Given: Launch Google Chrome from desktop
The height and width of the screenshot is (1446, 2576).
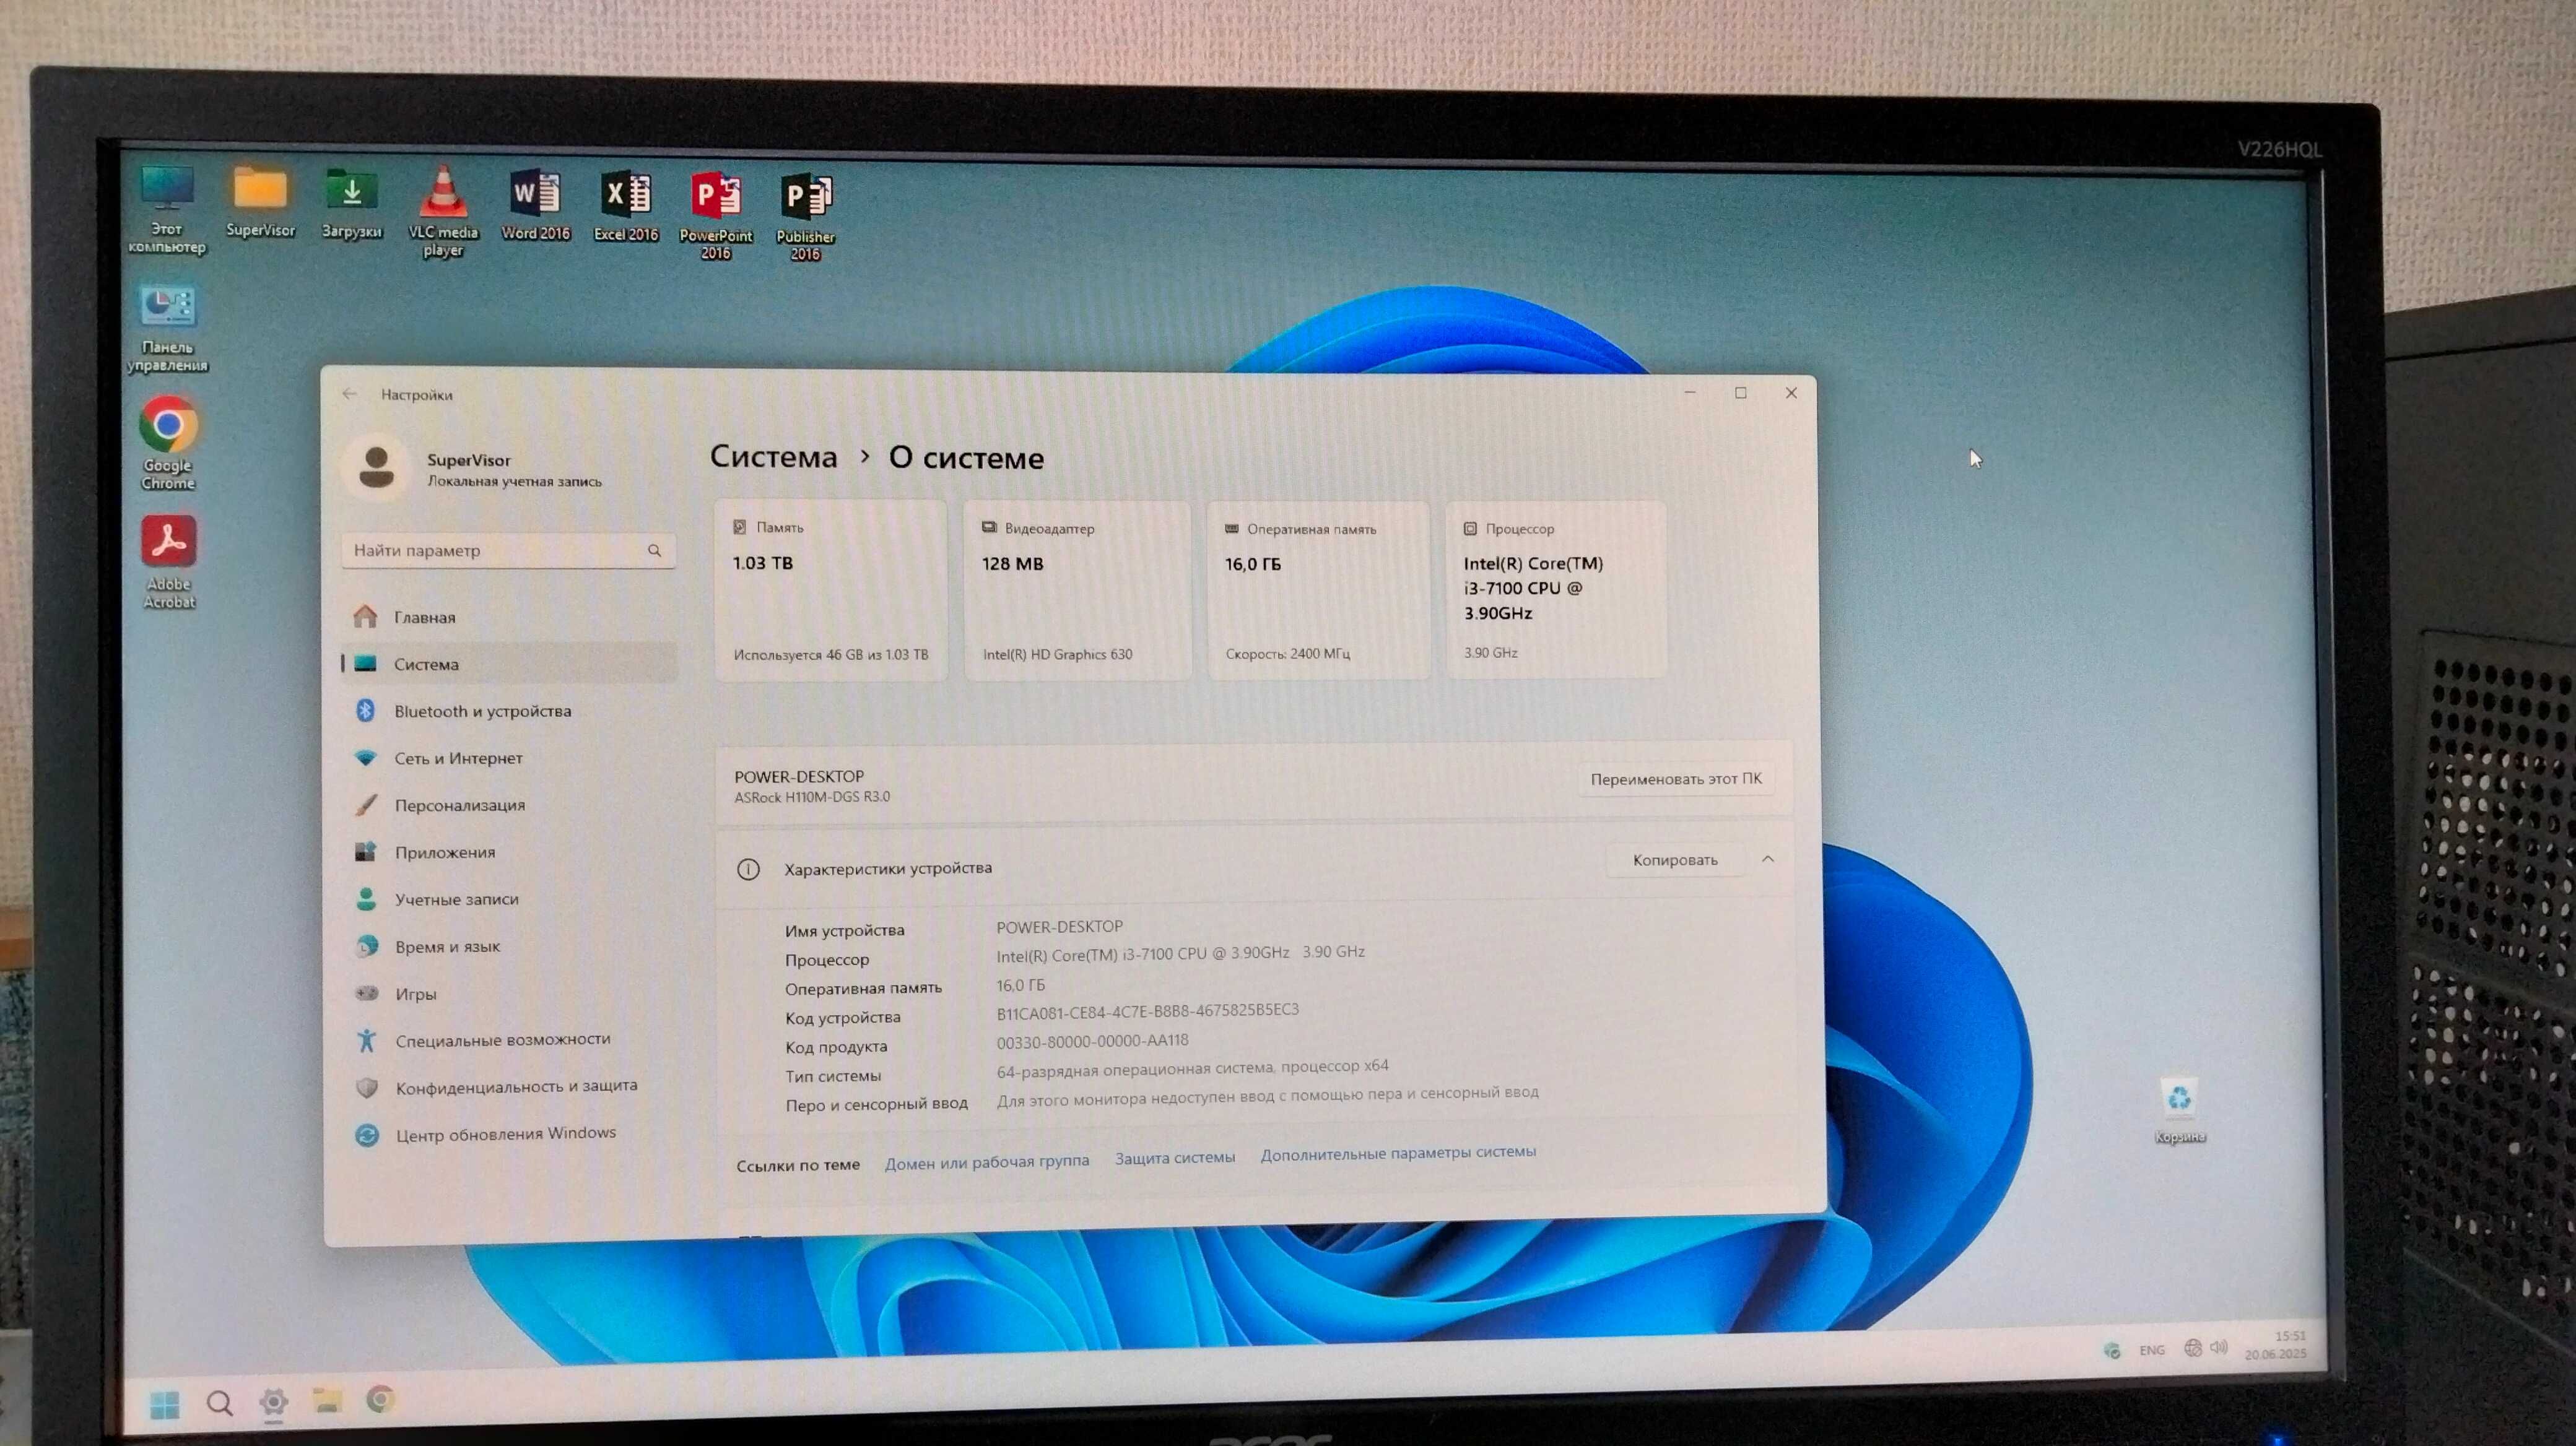Looking at the screenshot, I should pos(168,444).
